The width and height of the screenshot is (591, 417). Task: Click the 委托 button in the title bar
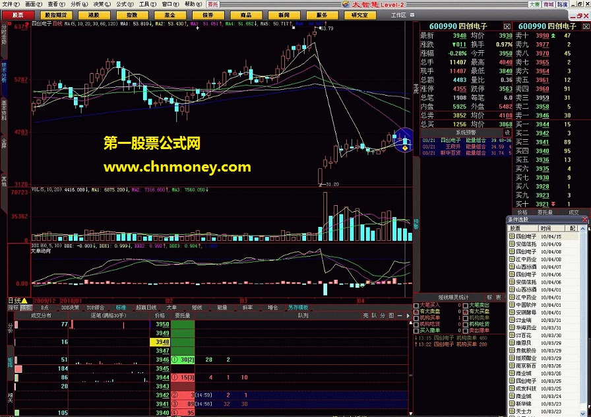click(x=213, y=5)
